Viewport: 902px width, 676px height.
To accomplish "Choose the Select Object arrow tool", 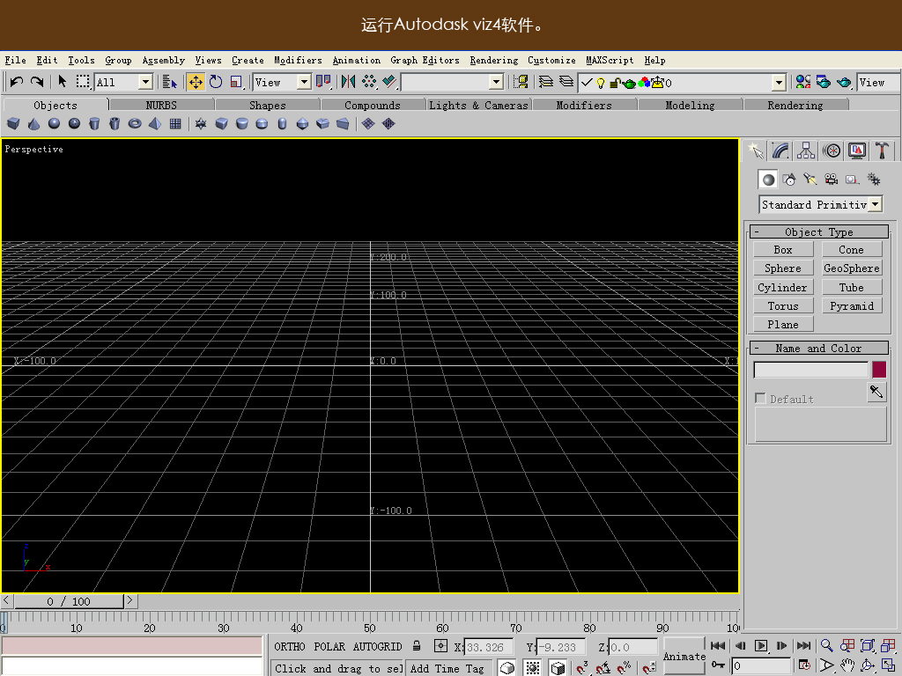I will (63, 82).
